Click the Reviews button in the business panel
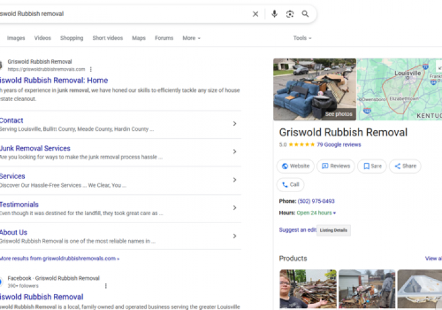Screen dimensions: 442x310 click(336, 166)
